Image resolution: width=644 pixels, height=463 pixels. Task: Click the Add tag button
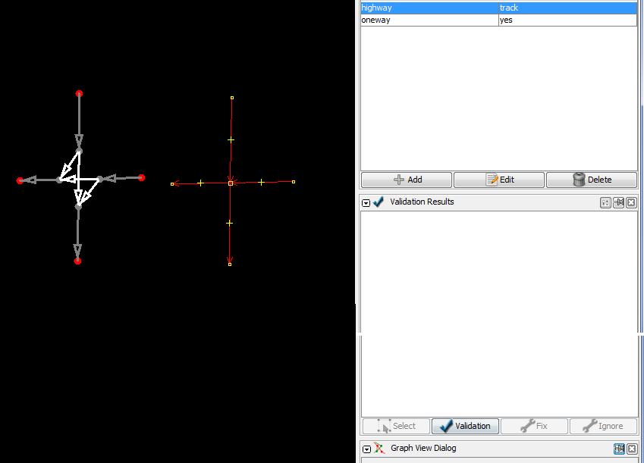pos(406,180)
